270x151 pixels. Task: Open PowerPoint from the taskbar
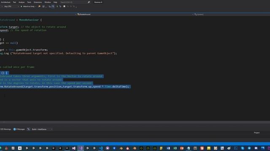coord(182,148)
